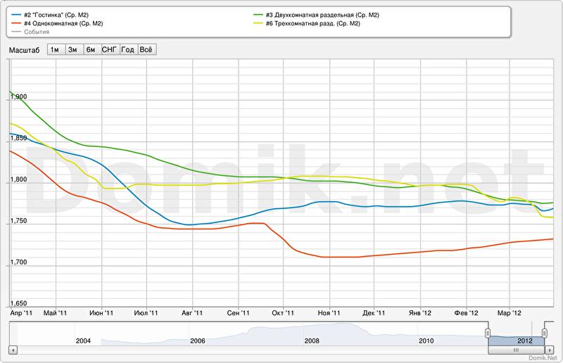Click the orange line marker for #4 Однокомнатная
The width and height of the screenshot is (563, 363).
pyautogui.click(x=16, y=23)
